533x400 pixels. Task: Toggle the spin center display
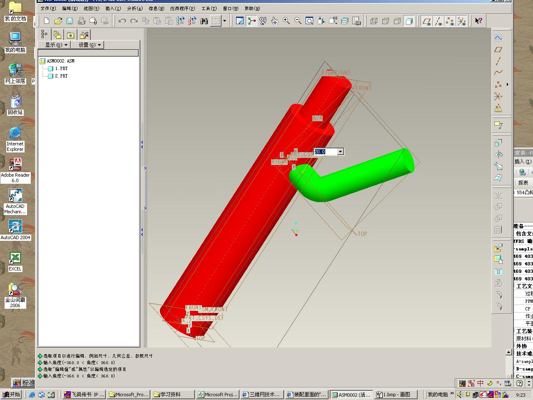click(252, 21)
